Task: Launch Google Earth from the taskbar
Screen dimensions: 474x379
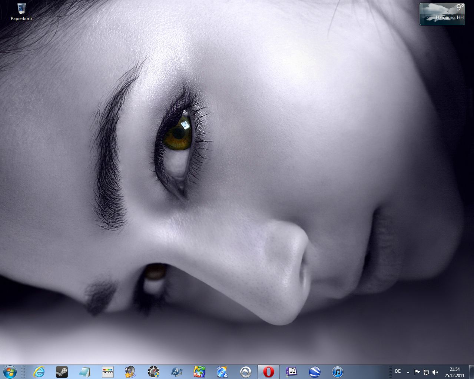Action: click(x=315, y=372)
